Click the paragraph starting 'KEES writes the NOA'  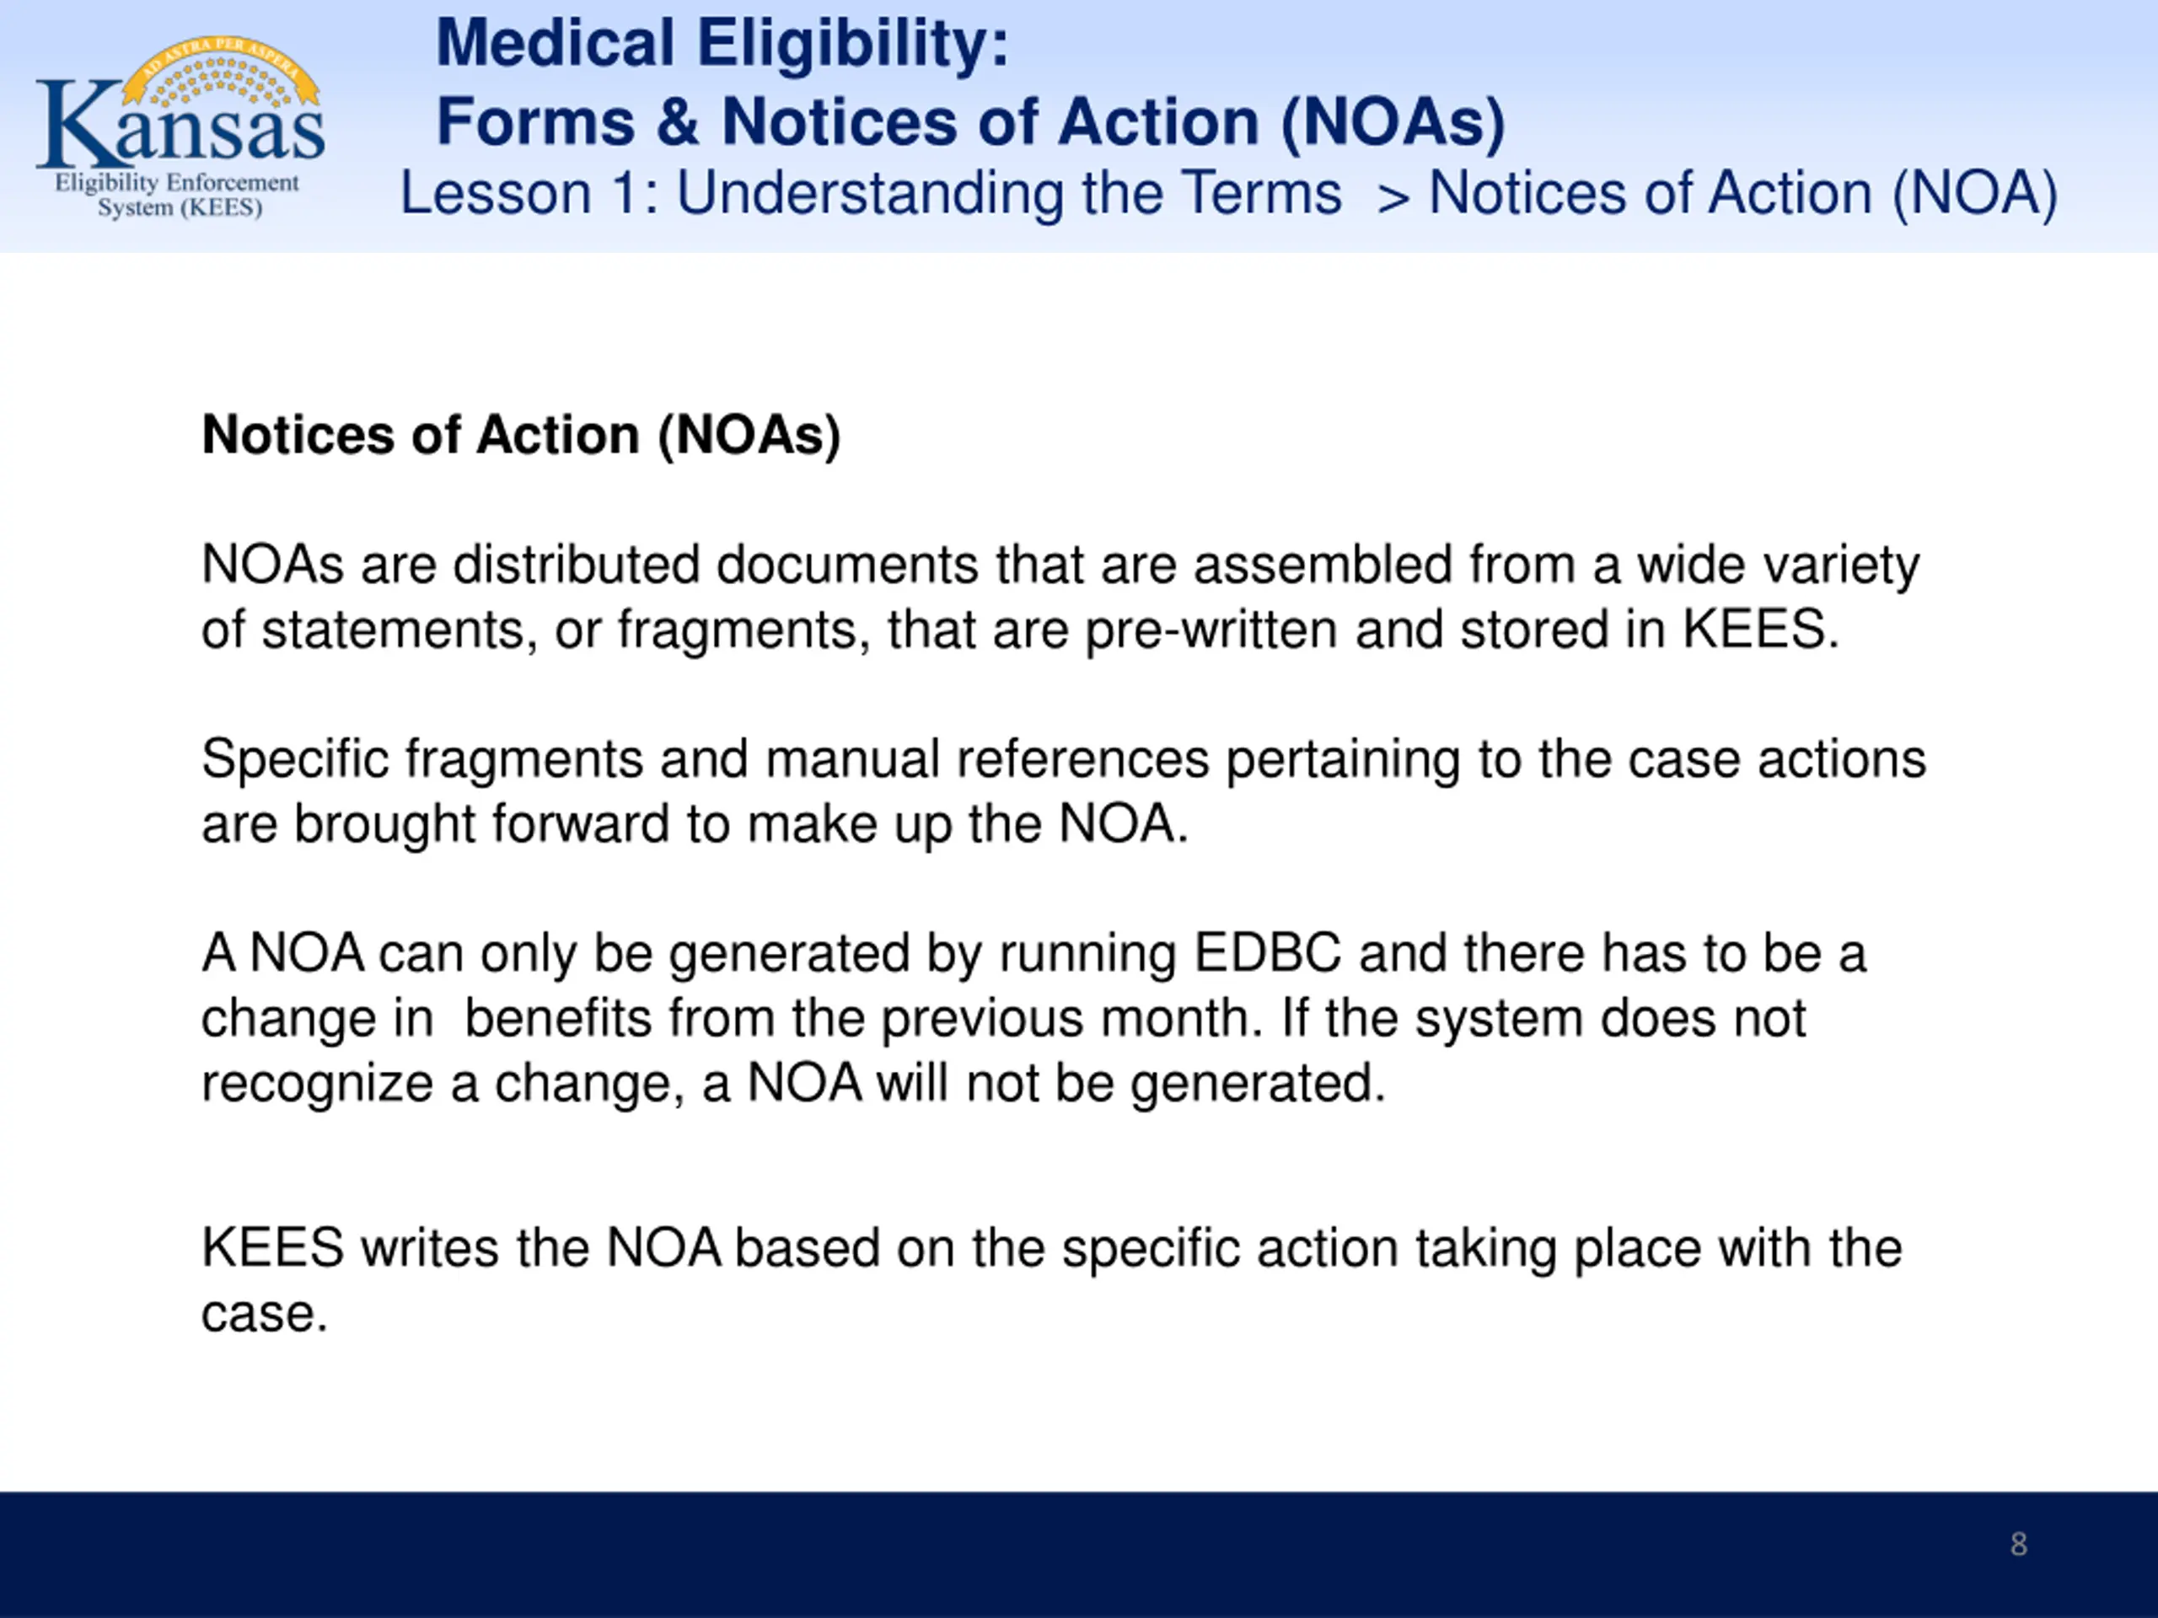tap(1052, 1281)
